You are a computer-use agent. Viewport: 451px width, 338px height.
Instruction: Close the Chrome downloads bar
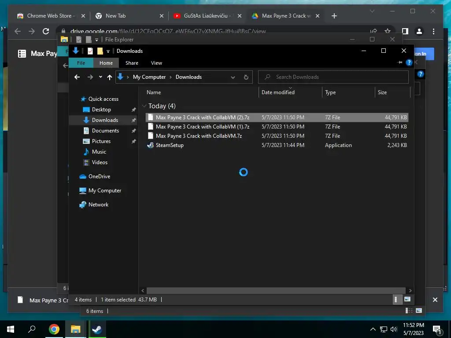(435, 300)
